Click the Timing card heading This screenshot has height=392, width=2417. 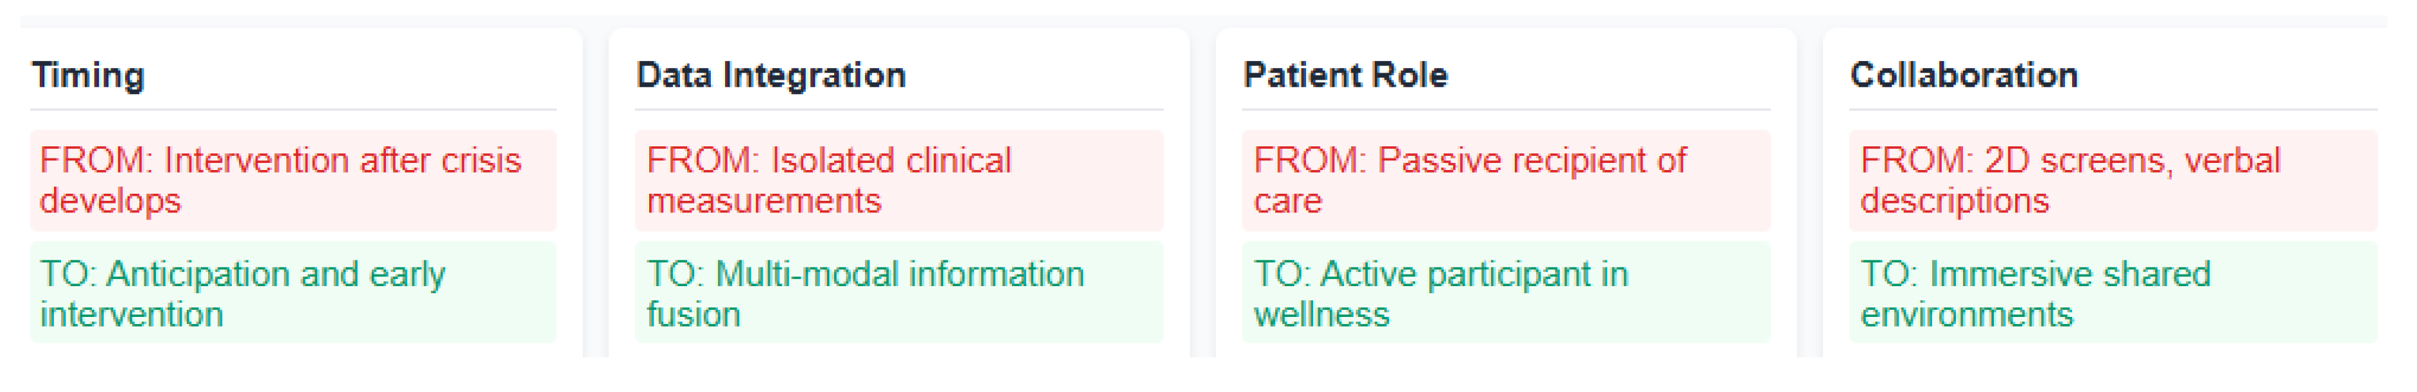point(88,75)
